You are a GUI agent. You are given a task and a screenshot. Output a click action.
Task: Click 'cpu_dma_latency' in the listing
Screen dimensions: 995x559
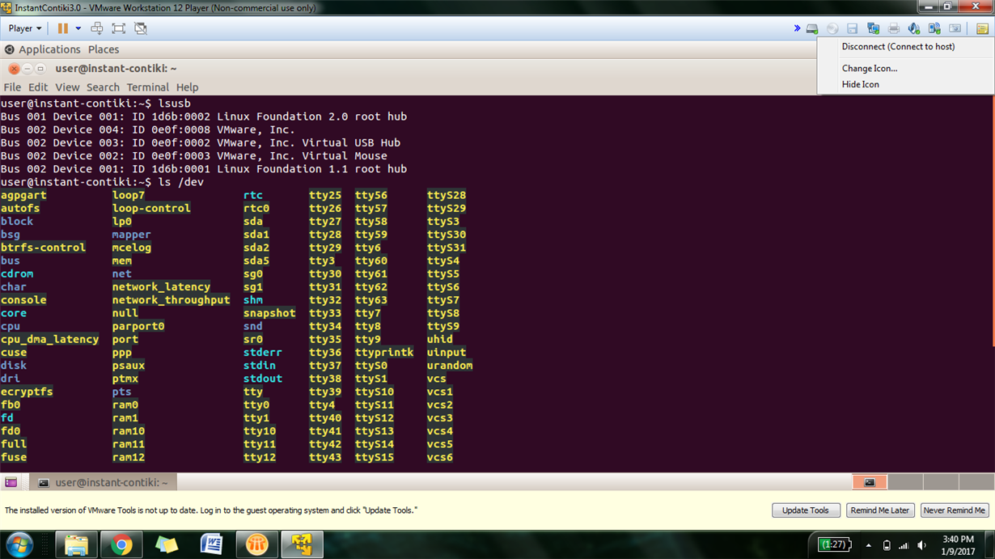point(49,340)
